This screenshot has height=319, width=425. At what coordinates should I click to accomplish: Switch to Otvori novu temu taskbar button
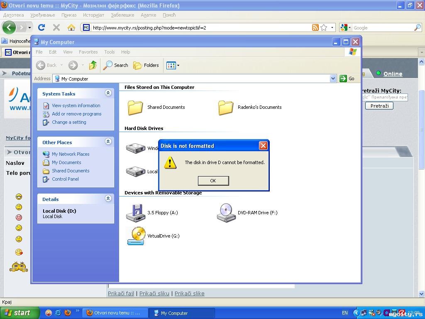pos(115,313)
